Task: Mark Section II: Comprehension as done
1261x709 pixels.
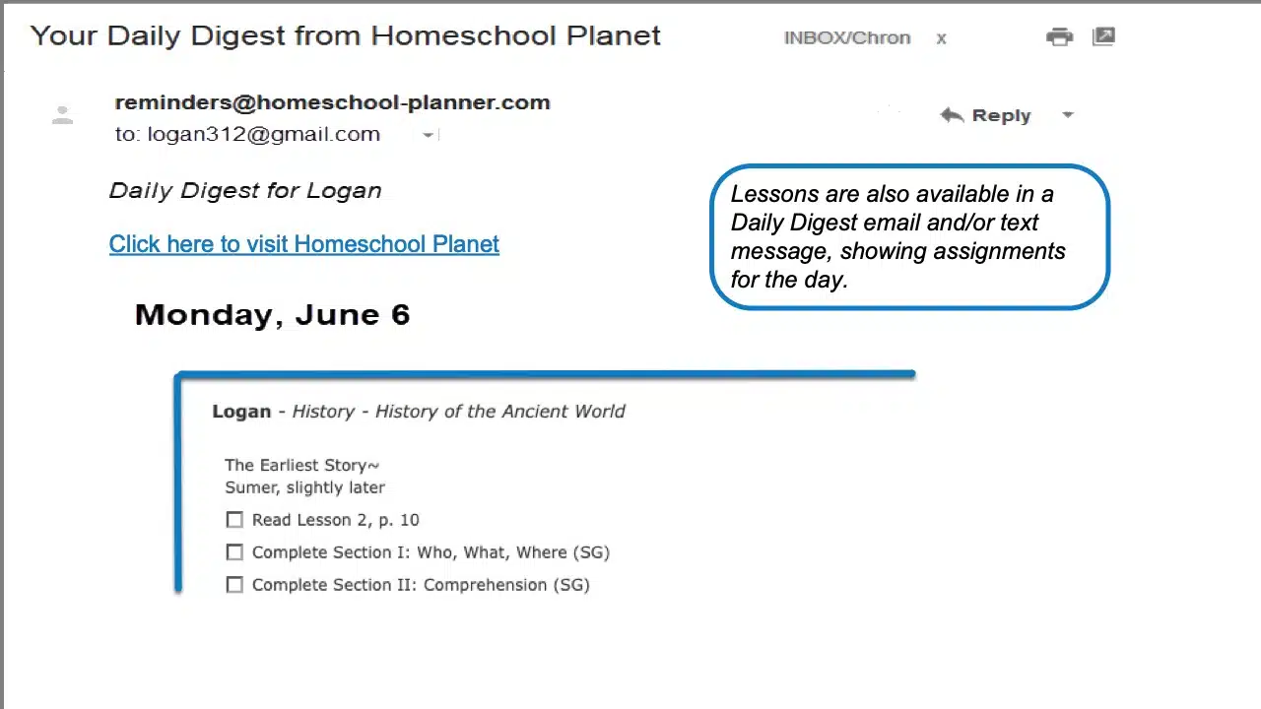Action: click(x=234, y=585)
